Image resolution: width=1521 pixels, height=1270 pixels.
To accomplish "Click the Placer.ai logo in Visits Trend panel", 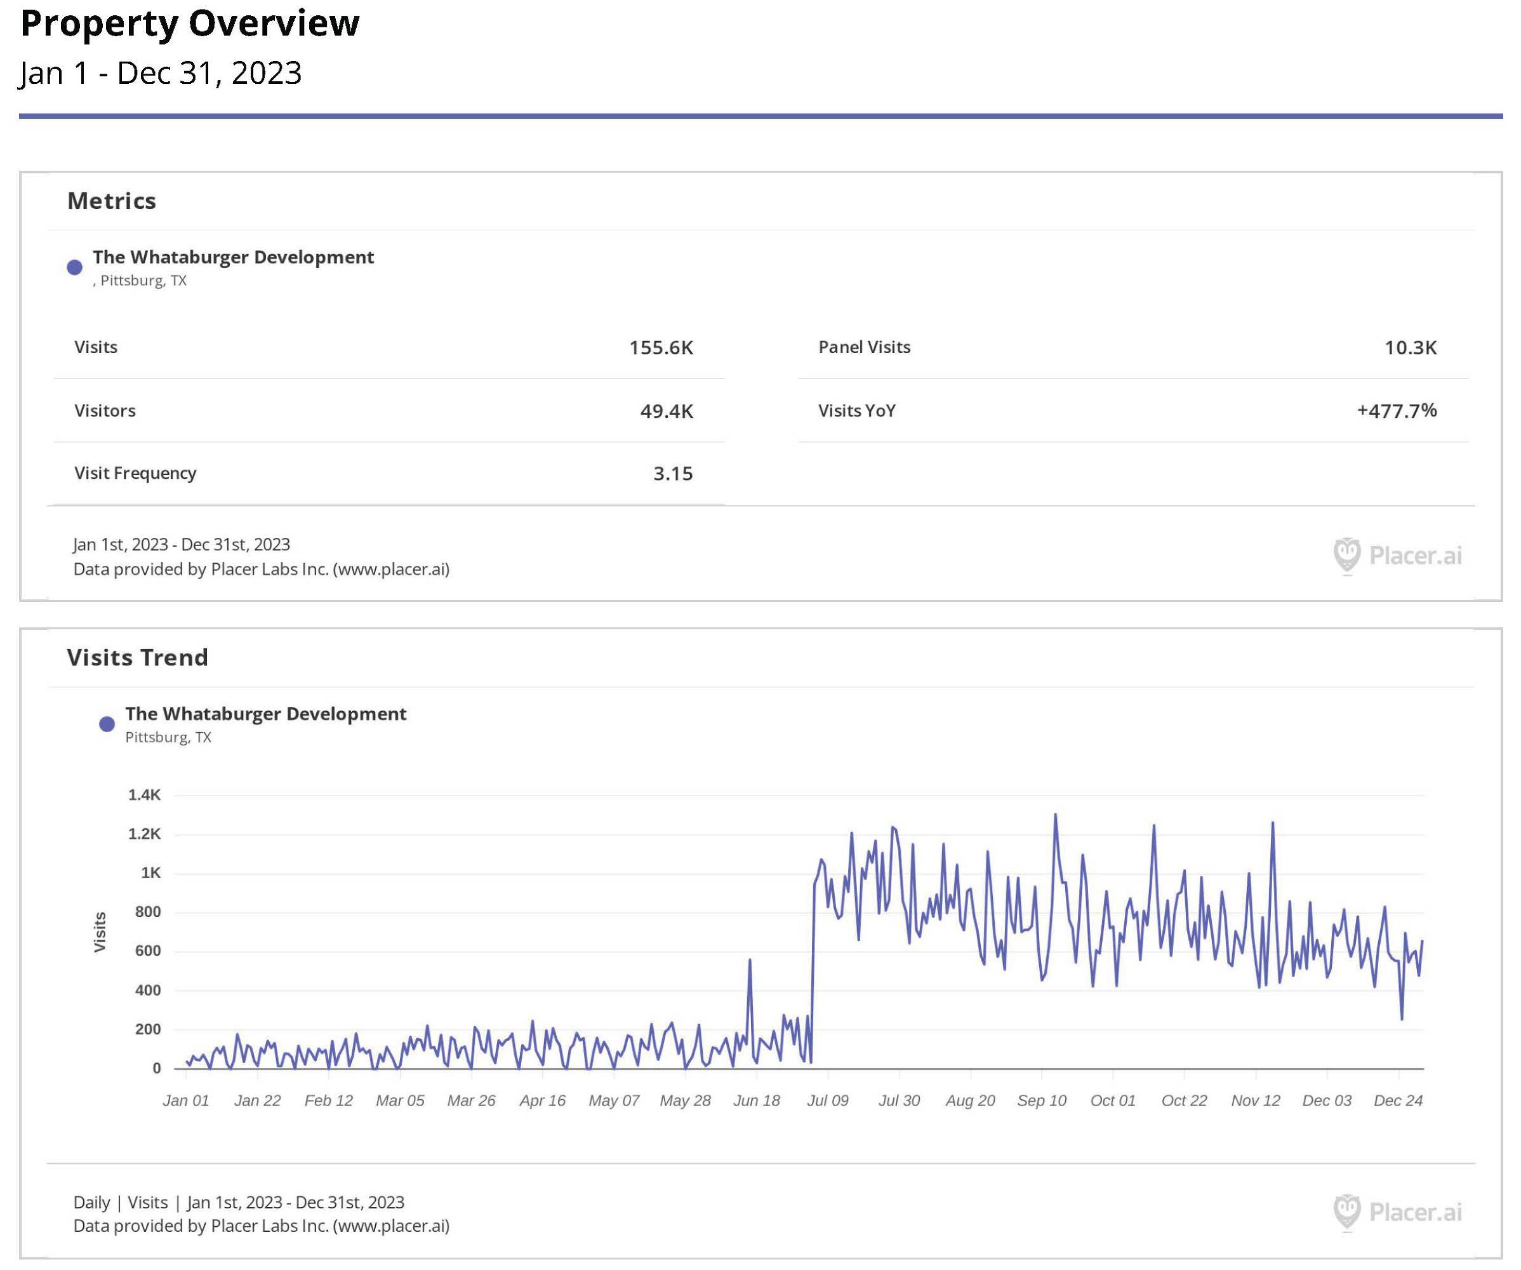I will 1397,1212.
